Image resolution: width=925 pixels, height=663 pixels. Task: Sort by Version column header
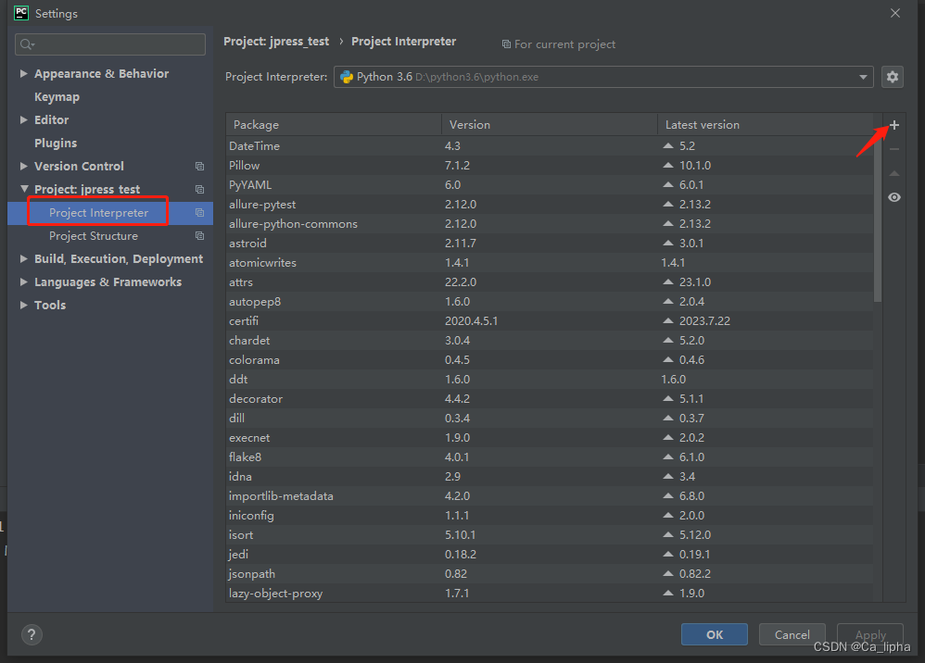pyautogui.click(x=550, y=125)
